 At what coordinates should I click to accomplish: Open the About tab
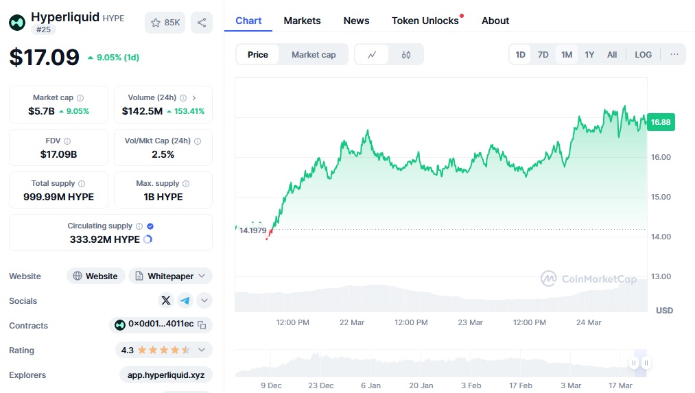coord(495,21)
